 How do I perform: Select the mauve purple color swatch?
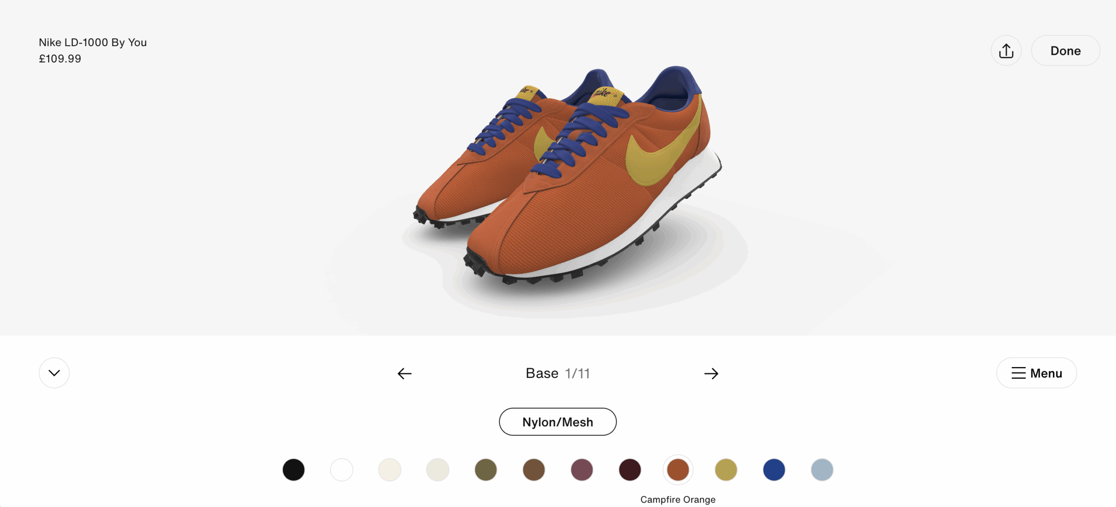[582, 470]
